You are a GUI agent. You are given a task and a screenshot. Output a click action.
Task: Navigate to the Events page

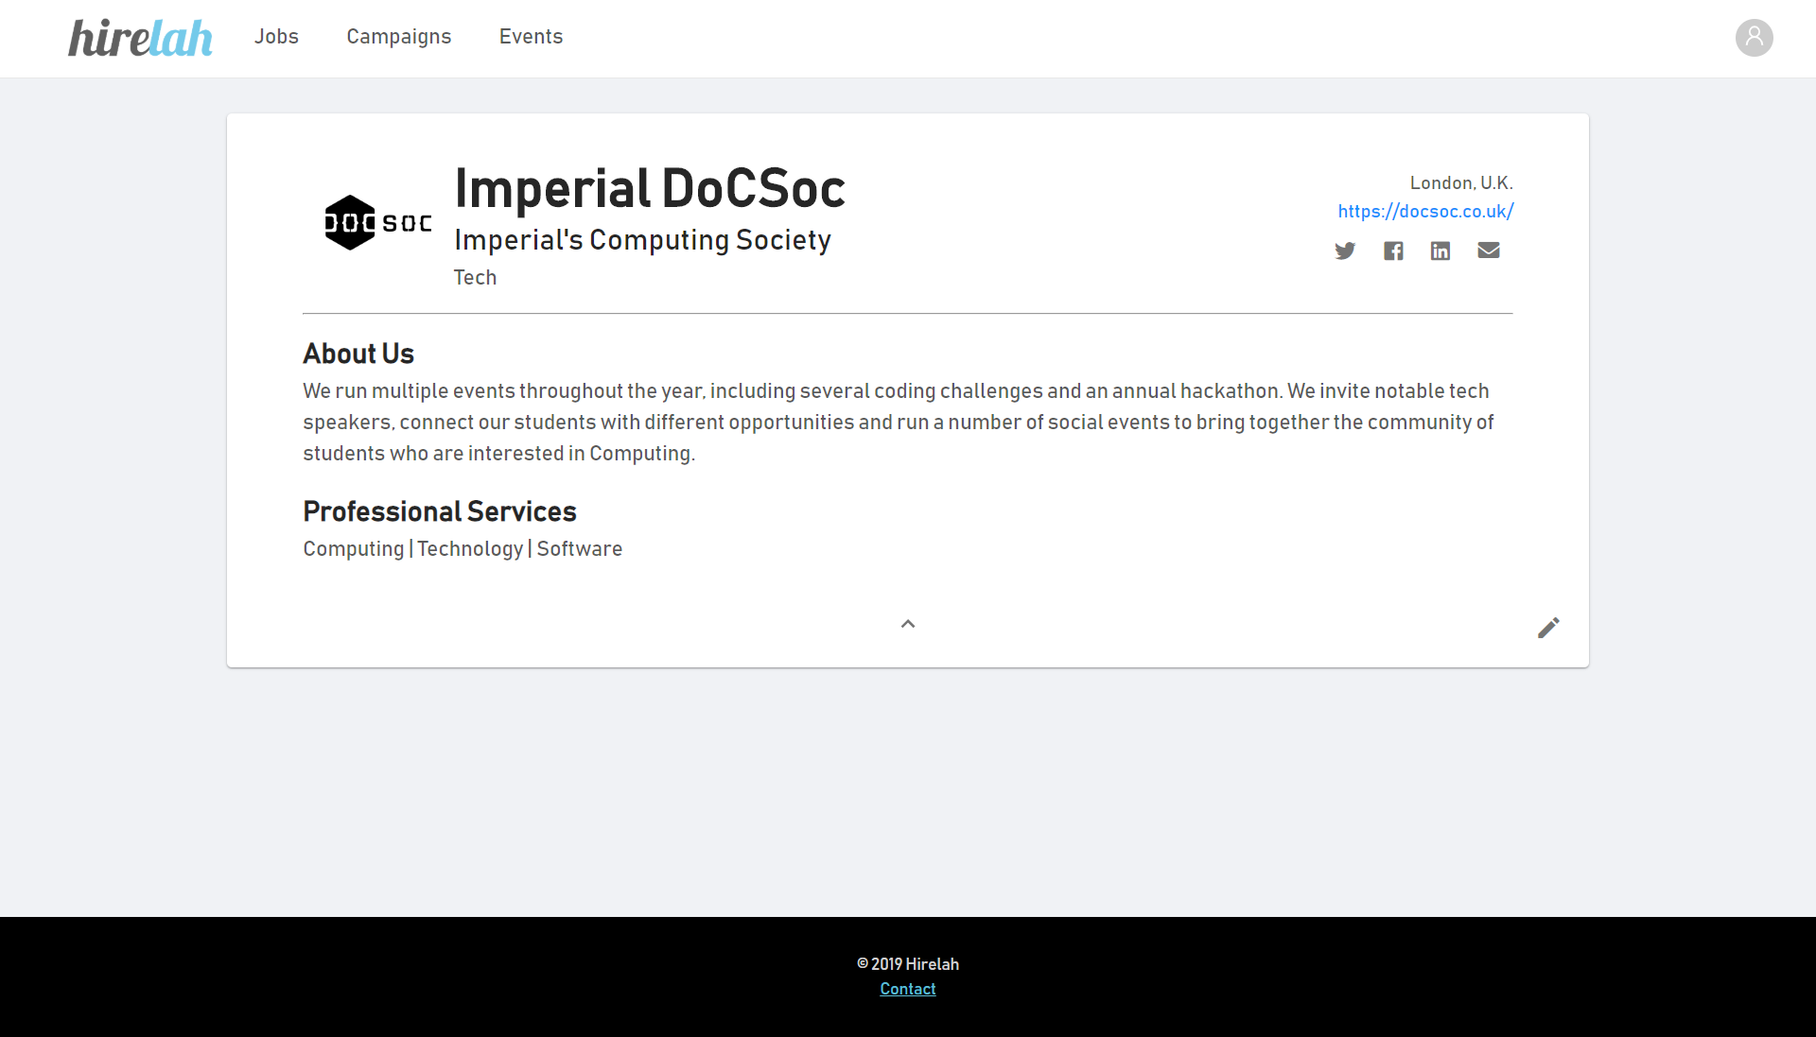click(x=531, y=37)
